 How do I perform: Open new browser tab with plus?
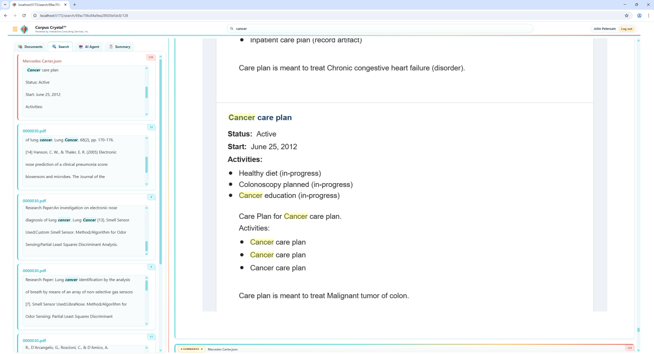(x=75, y=5)
